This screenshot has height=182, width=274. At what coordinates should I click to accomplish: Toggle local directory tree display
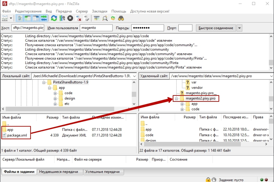pyautogui.click(x=28, y=18)
